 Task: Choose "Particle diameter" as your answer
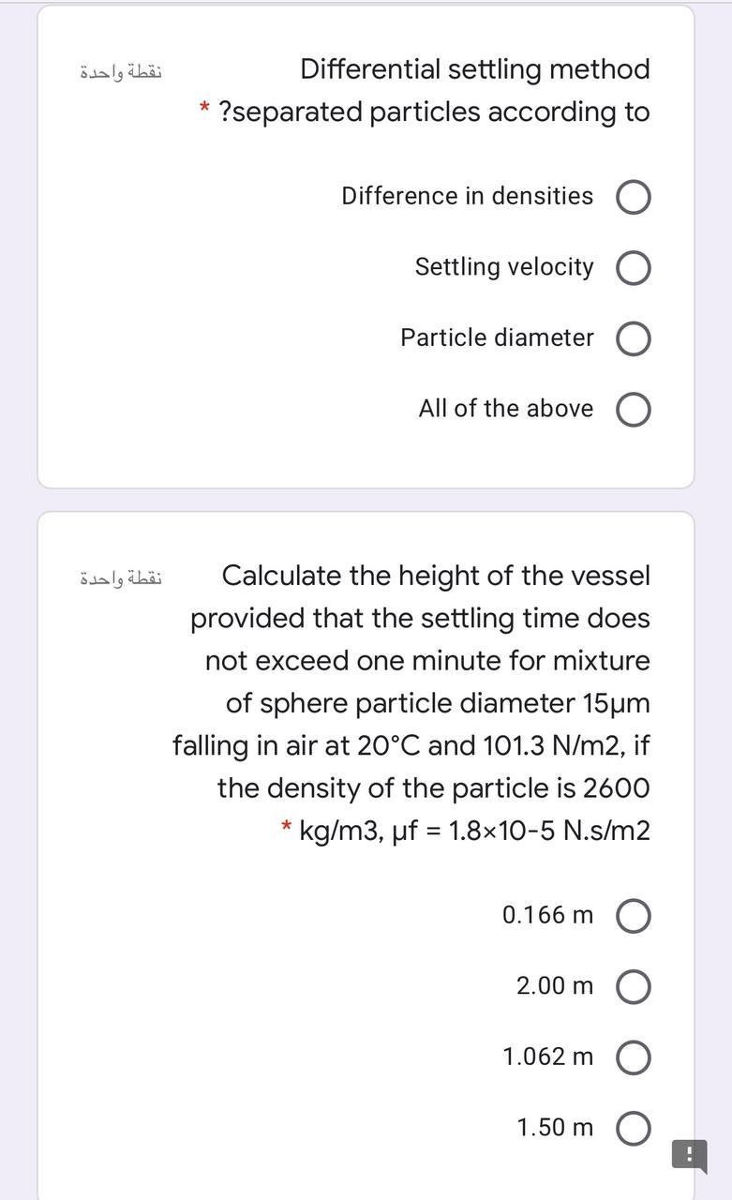633,337
